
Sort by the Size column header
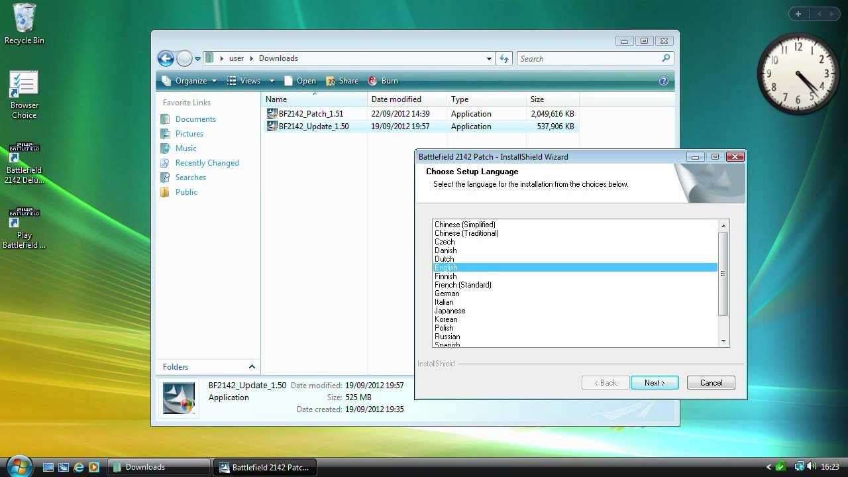[x=553, y=99]
